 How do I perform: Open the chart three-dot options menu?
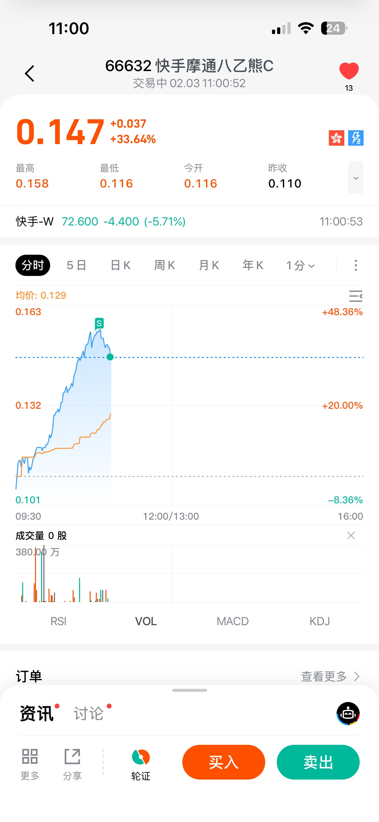(x=356, y=265)
